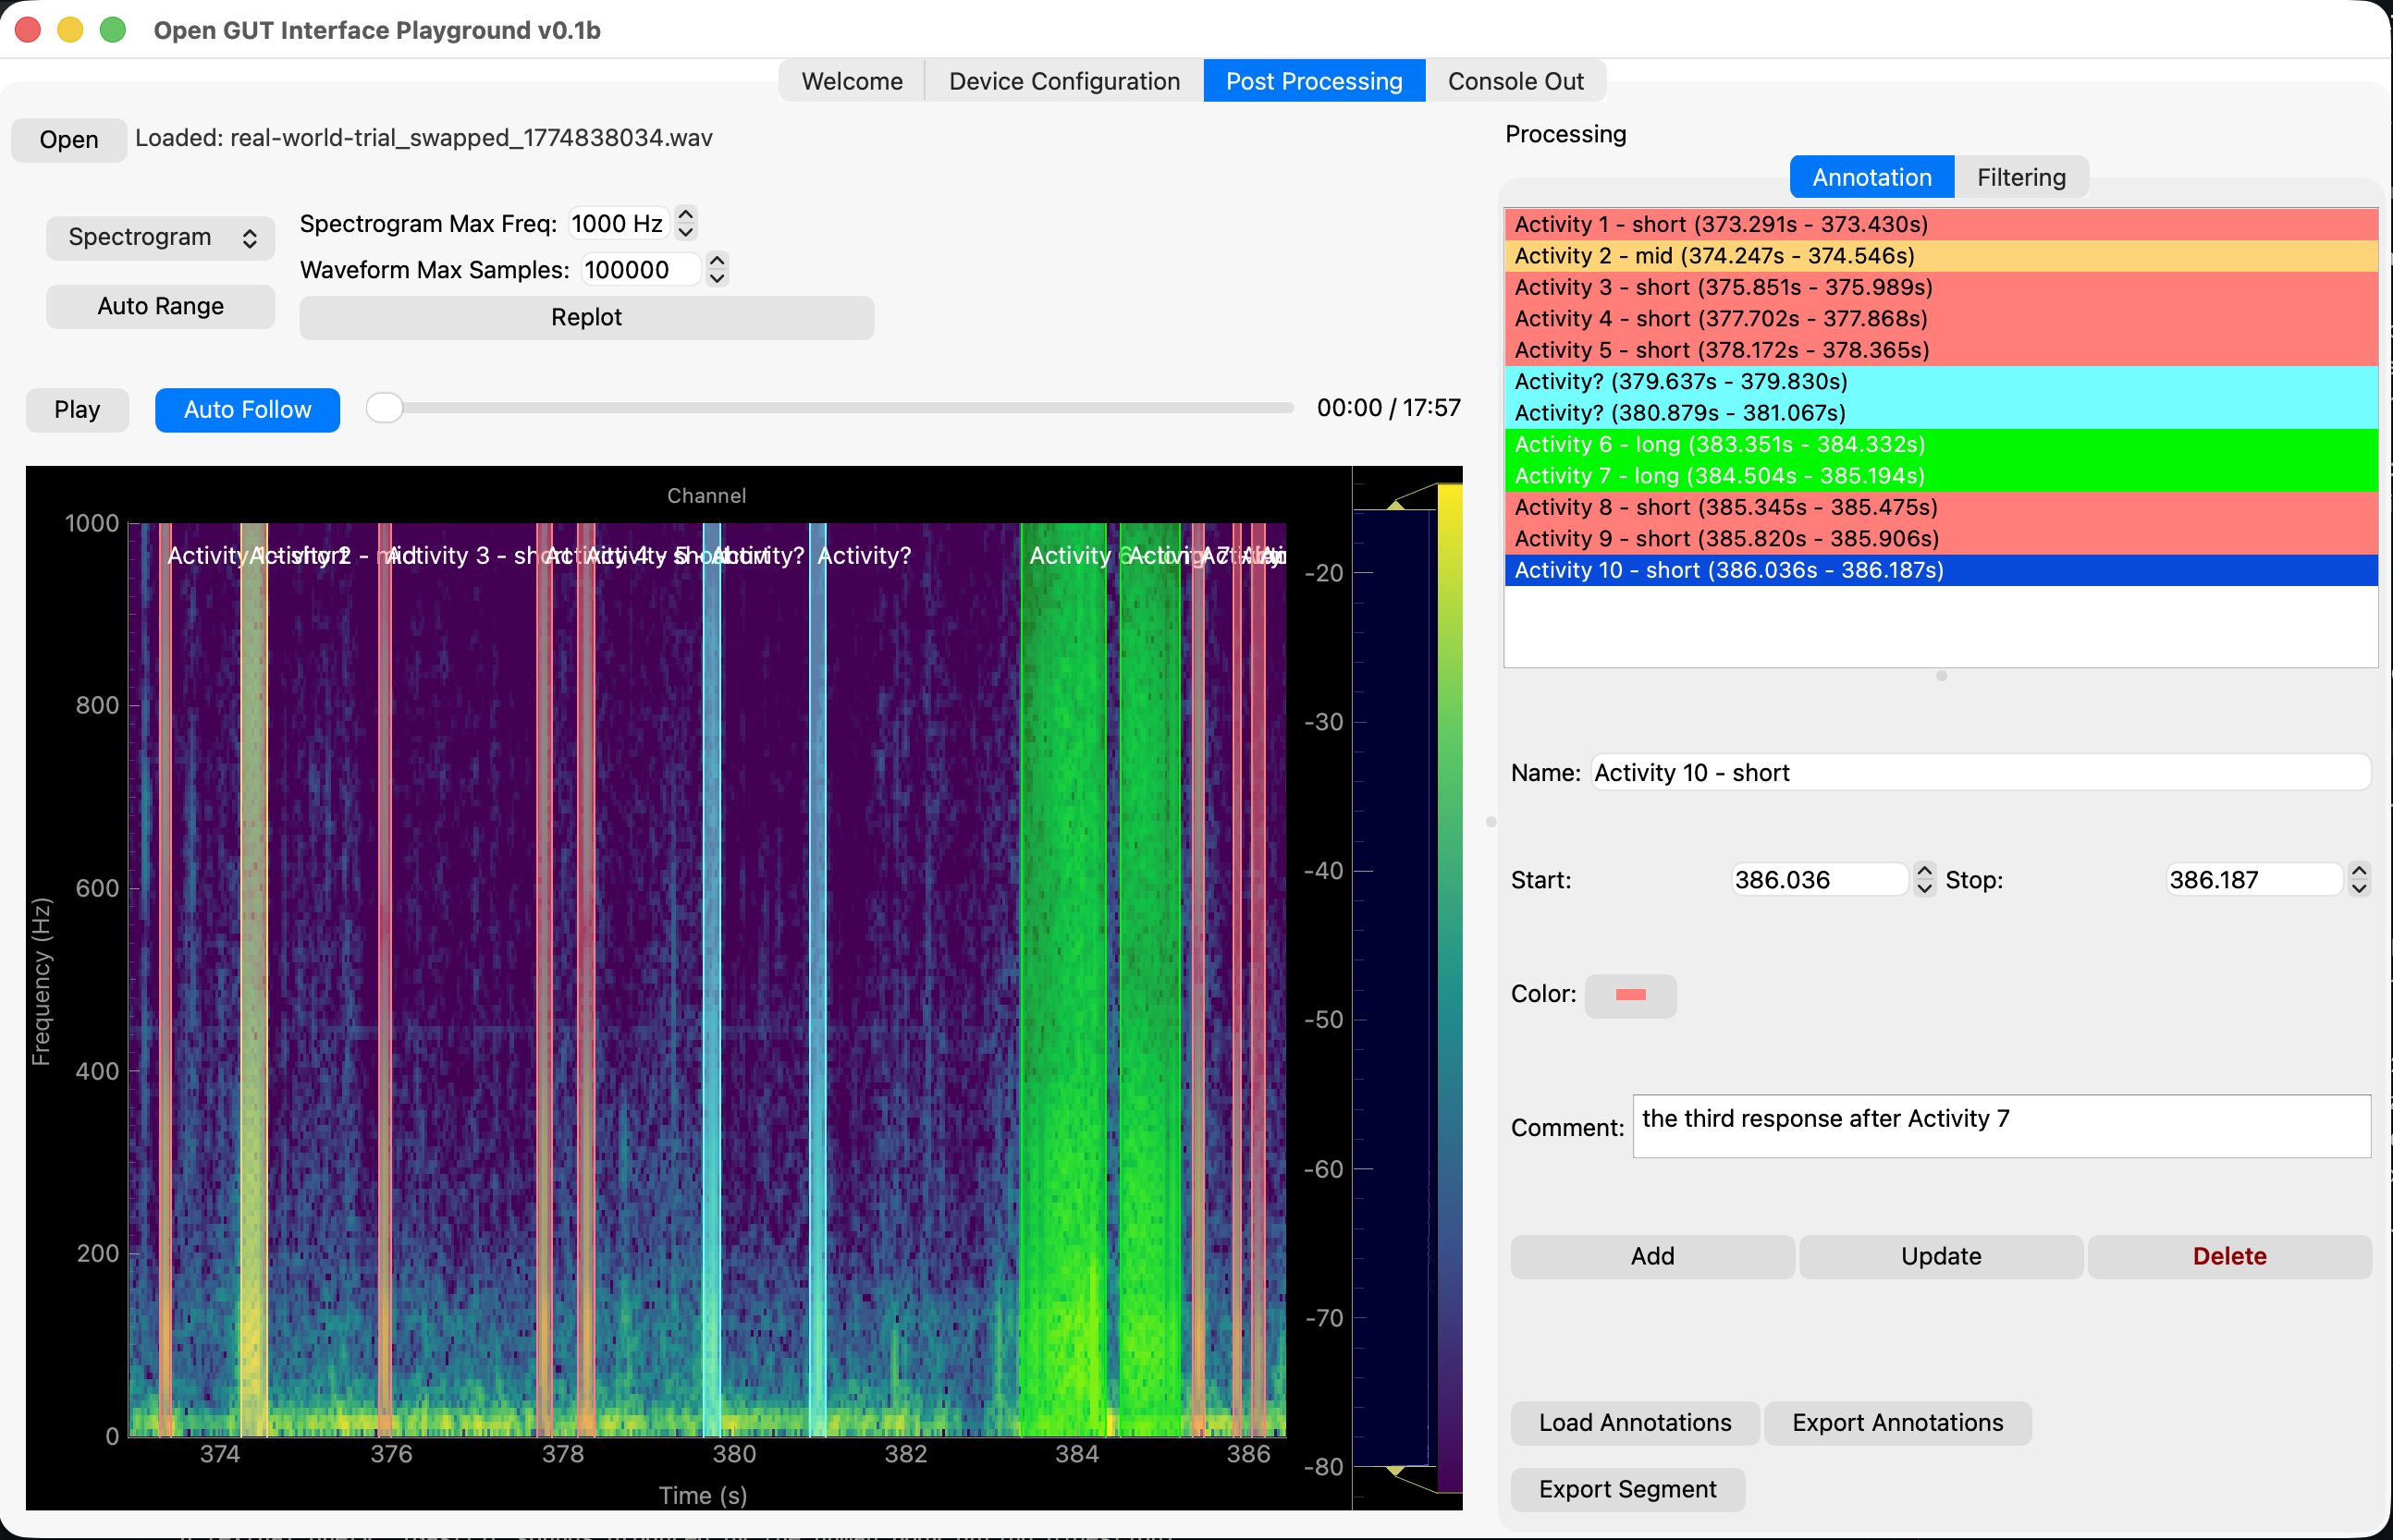
Task: Switch to the Annotation sub-tab
Action: tap(1871, 177)
